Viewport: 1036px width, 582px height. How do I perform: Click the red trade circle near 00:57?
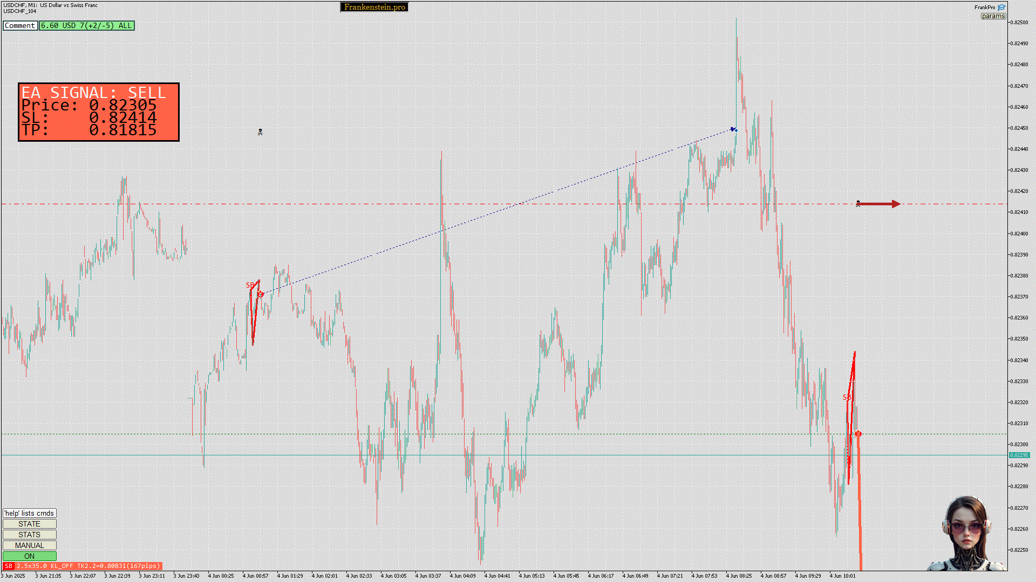tap(261, 294)
